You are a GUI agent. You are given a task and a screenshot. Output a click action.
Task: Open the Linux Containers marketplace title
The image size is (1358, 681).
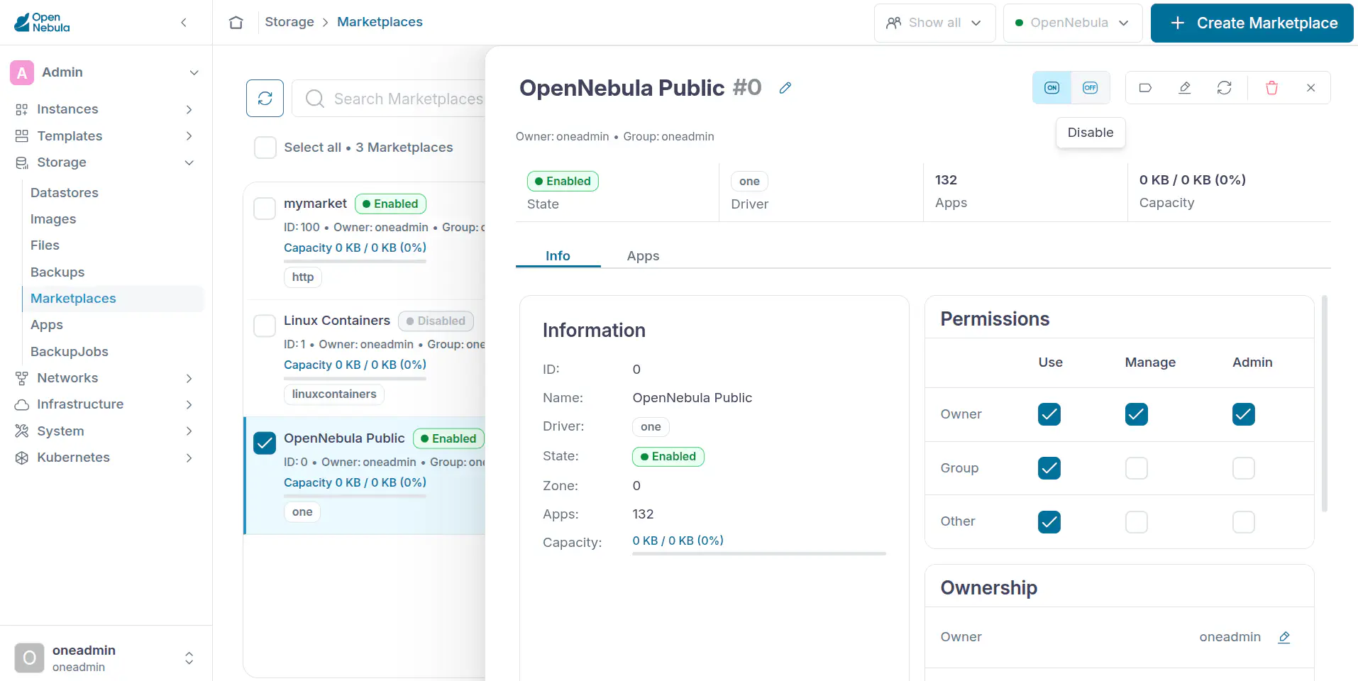[x=337, y=321]
